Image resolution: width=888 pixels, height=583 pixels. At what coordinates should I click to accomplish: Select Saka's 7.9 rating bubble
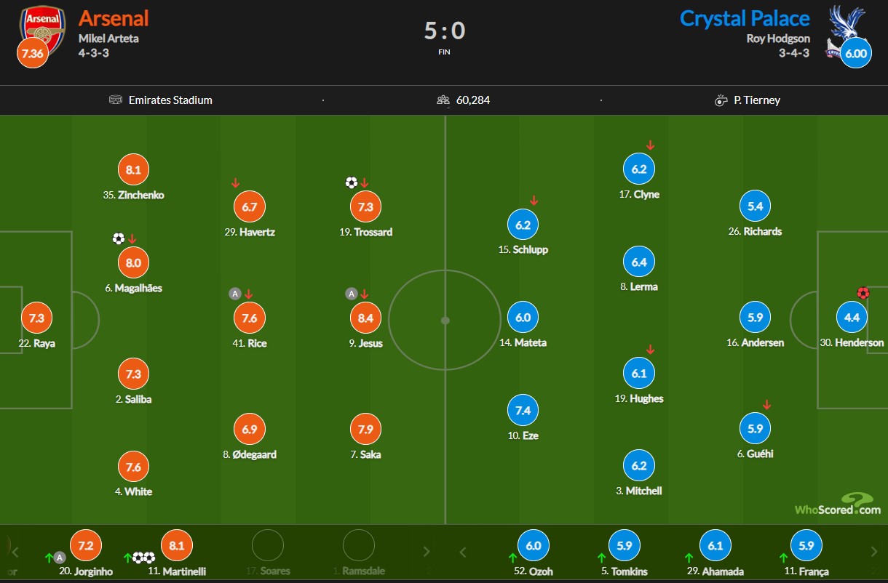(365, 430)
